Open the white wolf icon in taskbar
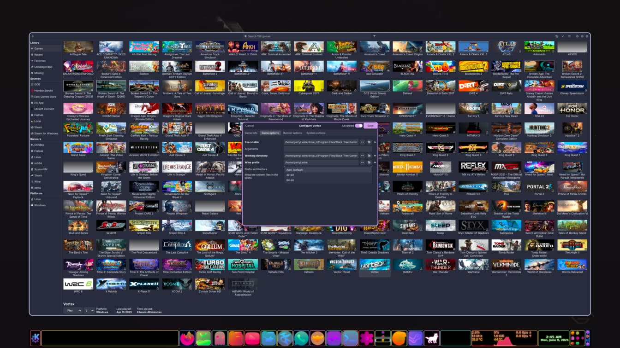Viewport: 620px width, 348px height. pos(431,338)
